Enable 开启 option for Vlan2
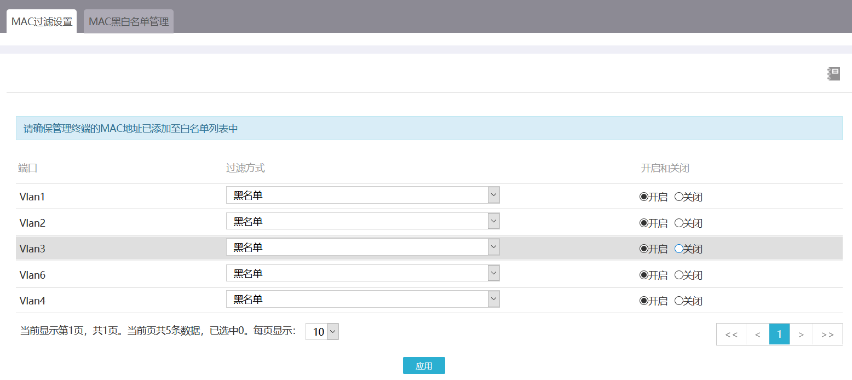This screenshot has width=852, height=380. 644,223
